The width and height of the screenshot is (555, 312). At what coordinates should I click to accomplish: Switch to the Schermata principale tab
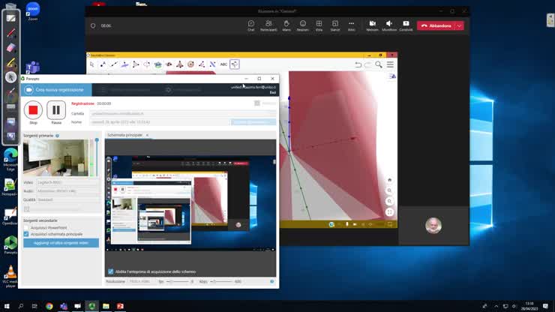124,135
